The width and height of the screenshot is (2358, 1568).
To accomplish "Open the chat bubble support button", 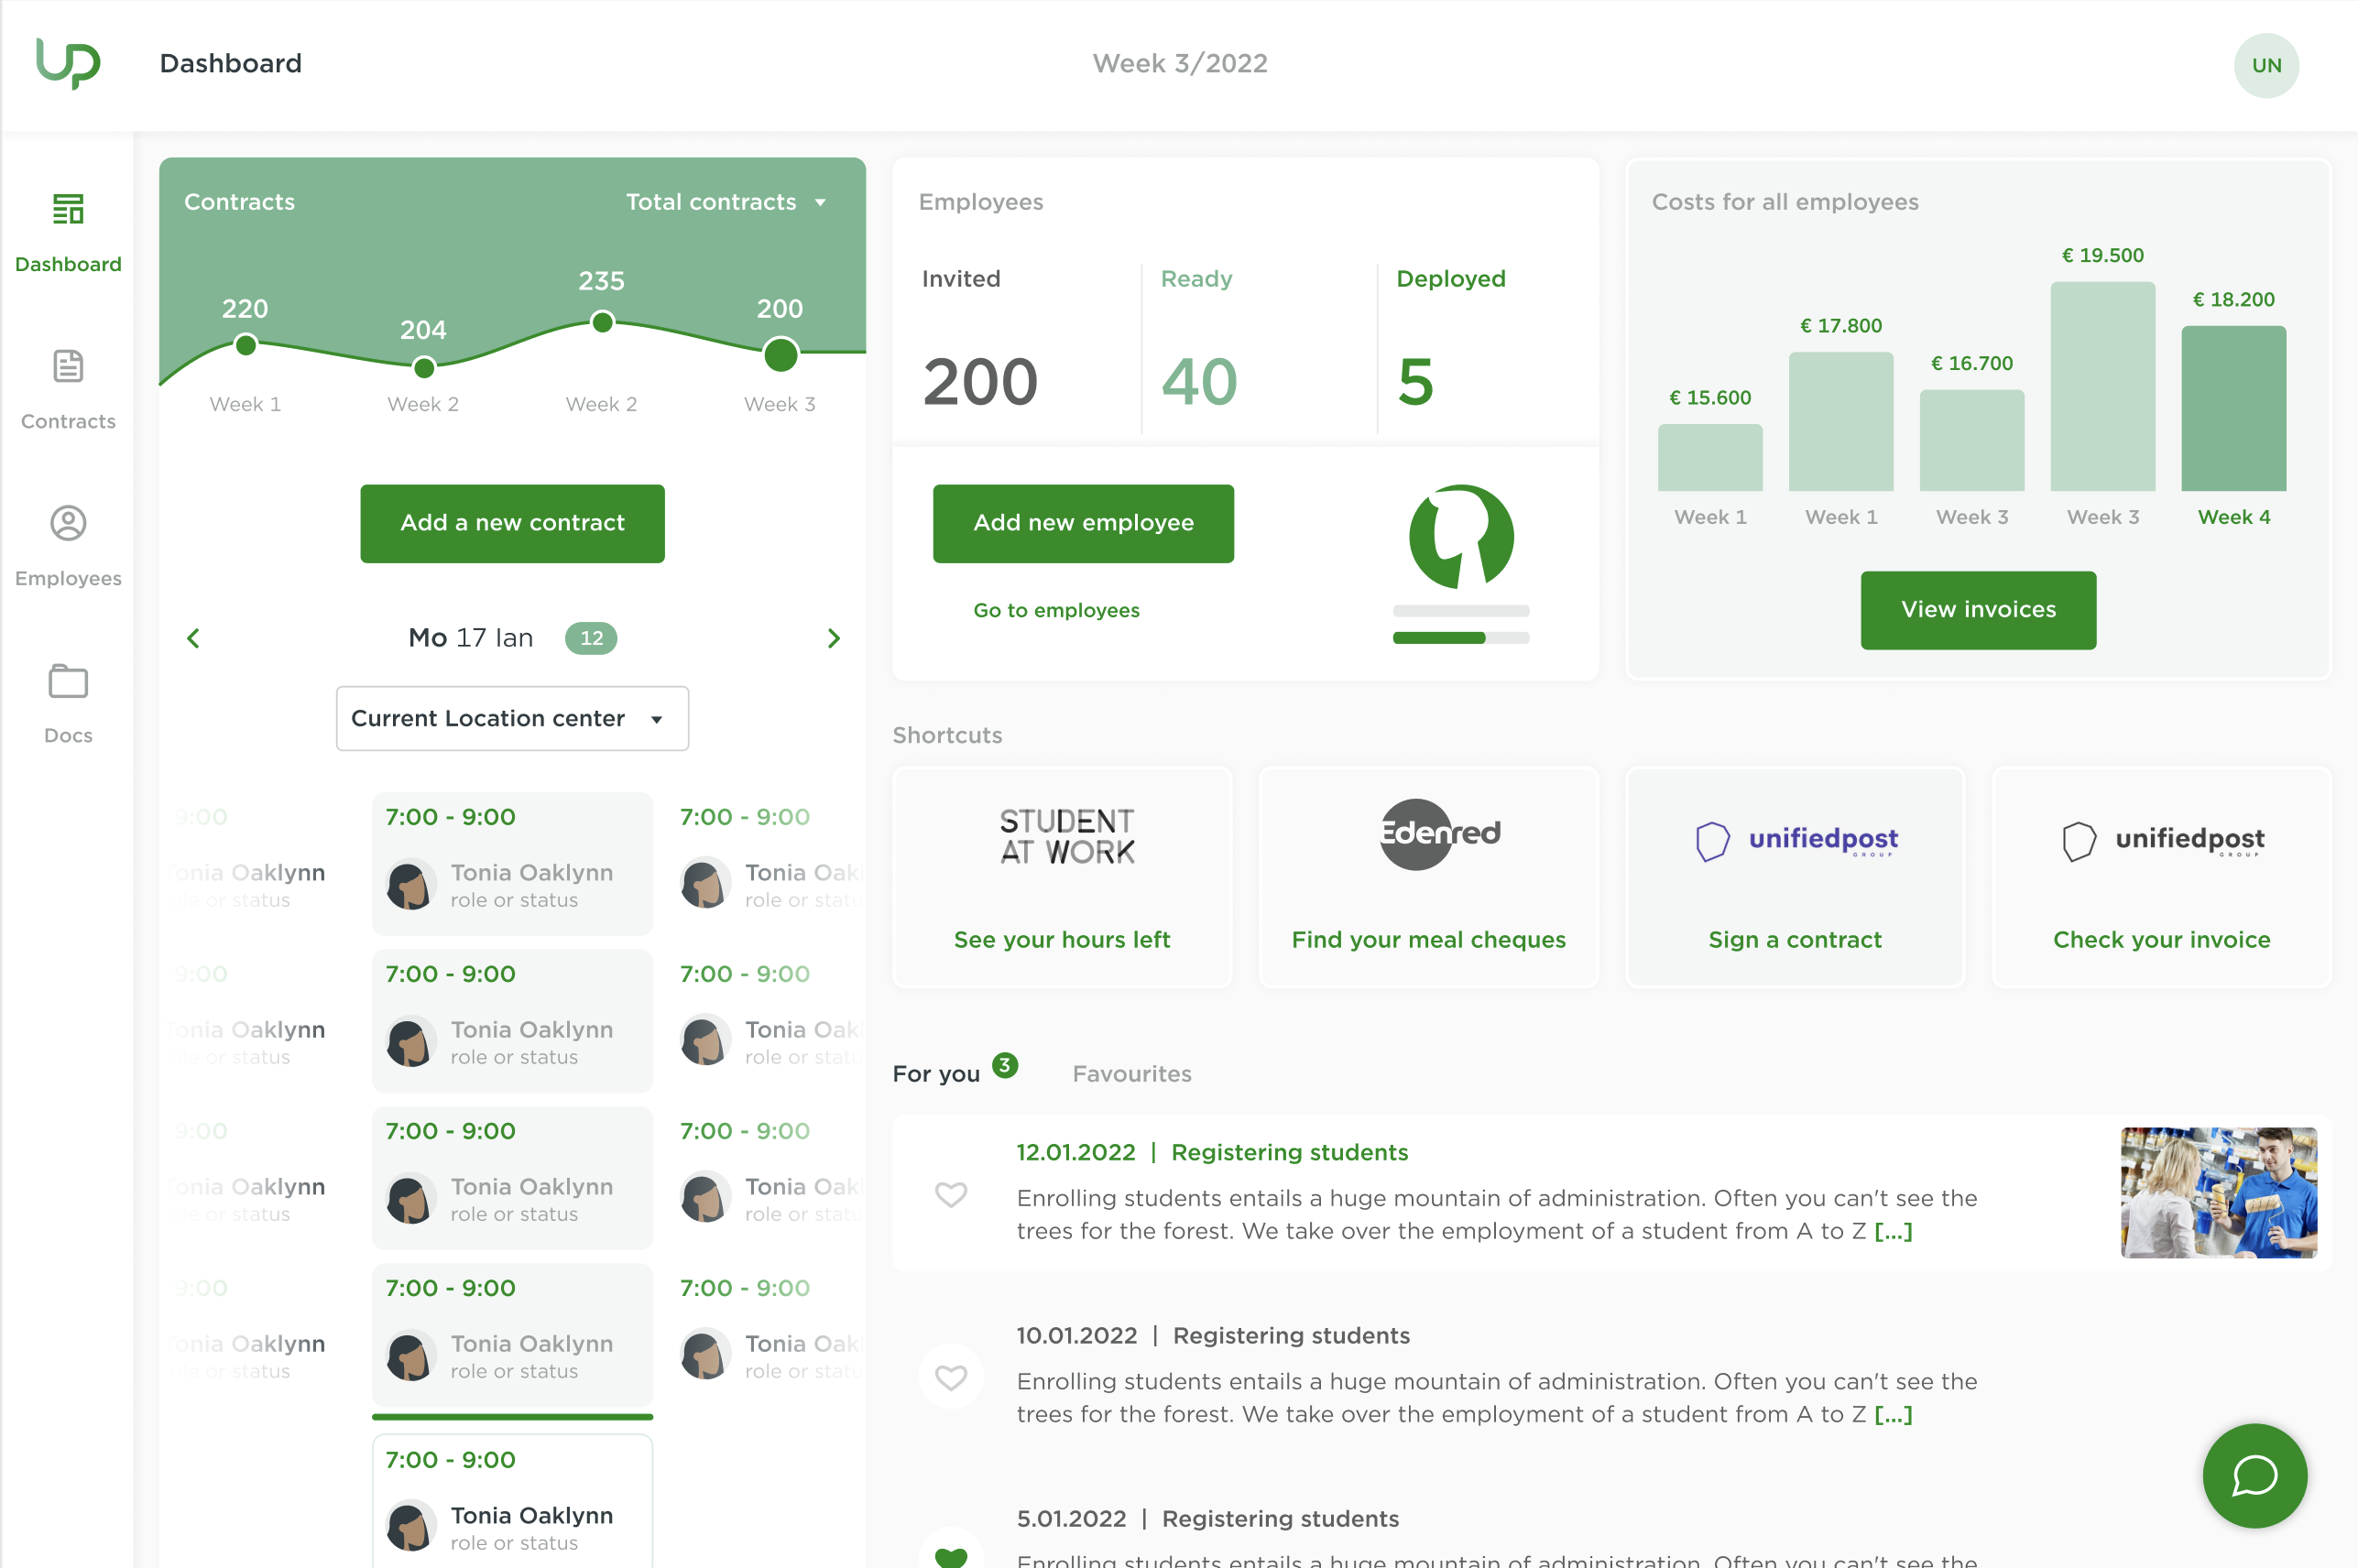I will coord(2254,1475).
